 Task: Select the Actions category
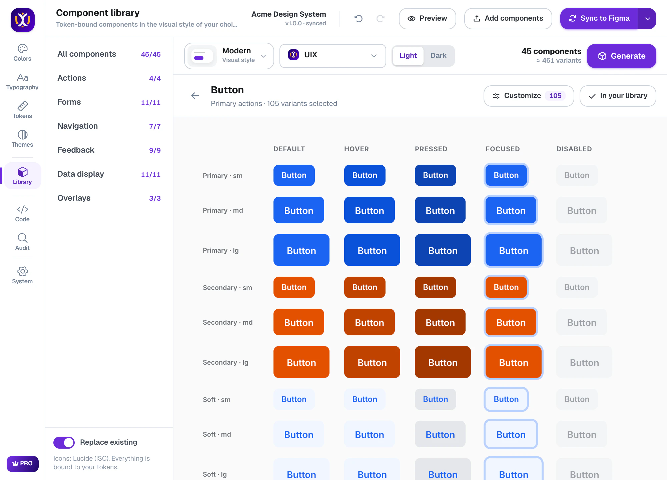[x=109, y=78]
